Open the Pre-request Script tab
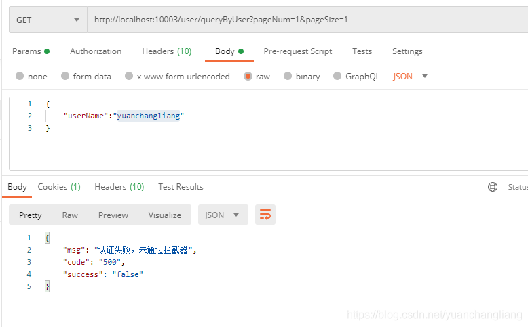The width and height of the screenshot is (528, 327). point(298,51)
